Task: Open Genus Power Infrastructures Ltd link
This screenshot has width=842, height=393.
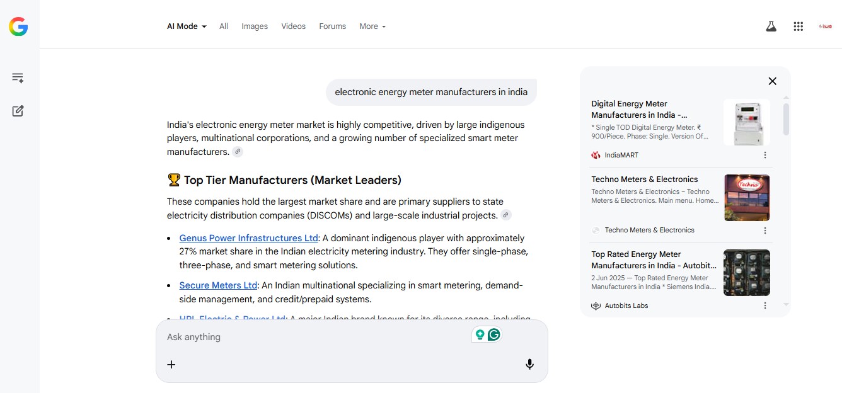Action: 248,238
